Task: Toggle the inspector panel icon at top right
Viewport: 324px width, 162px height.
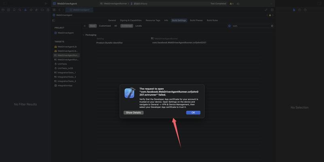Action: point(319,4)
